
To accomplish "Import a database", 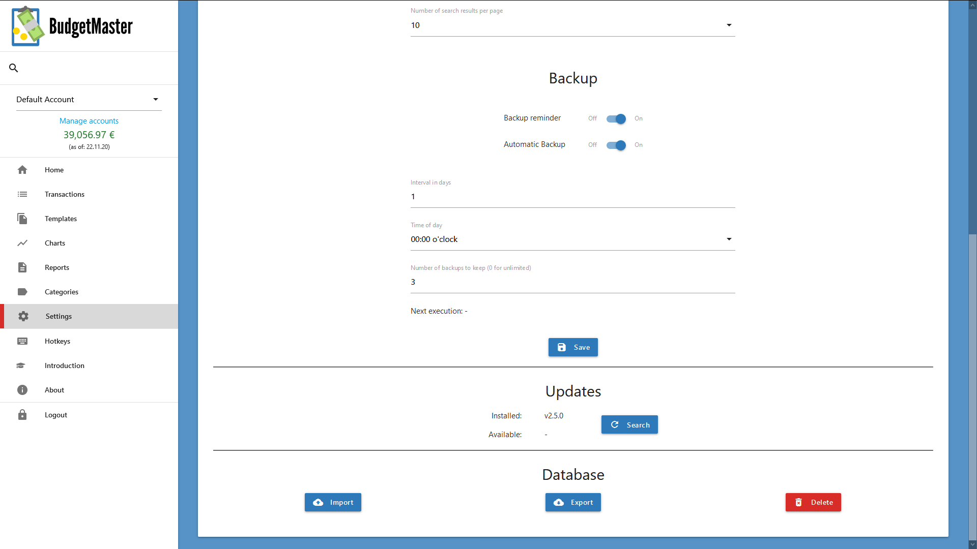I will coord(333,502).
